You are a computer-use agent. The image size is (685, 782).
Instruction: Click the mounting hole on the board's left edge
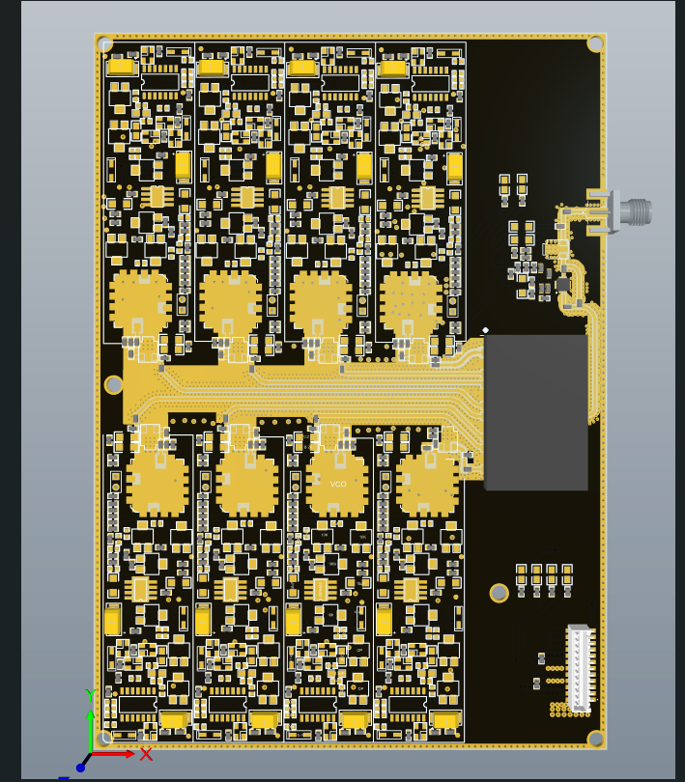[x=114, y=385]
